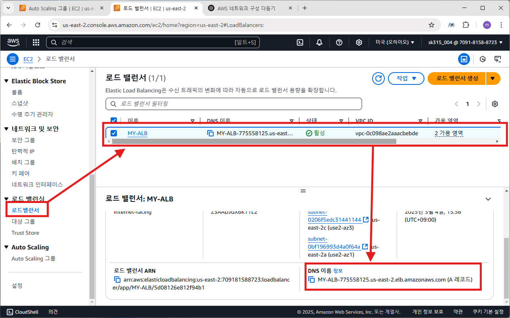This screenshot has width=510, height=318.
Task: Open the 작업 actions dropdown
Action: click(x=406, y=79)
